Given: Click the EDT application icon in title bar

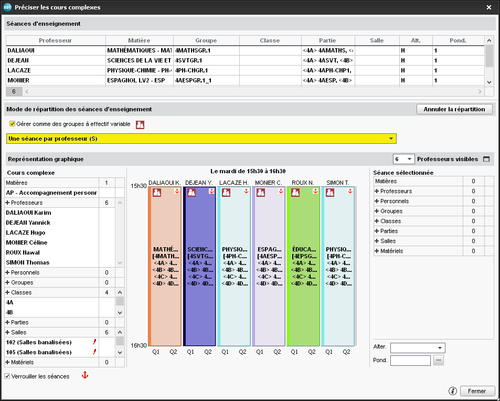Looking at the screenshot, I should pyautogui.click(x=7, y=7).
